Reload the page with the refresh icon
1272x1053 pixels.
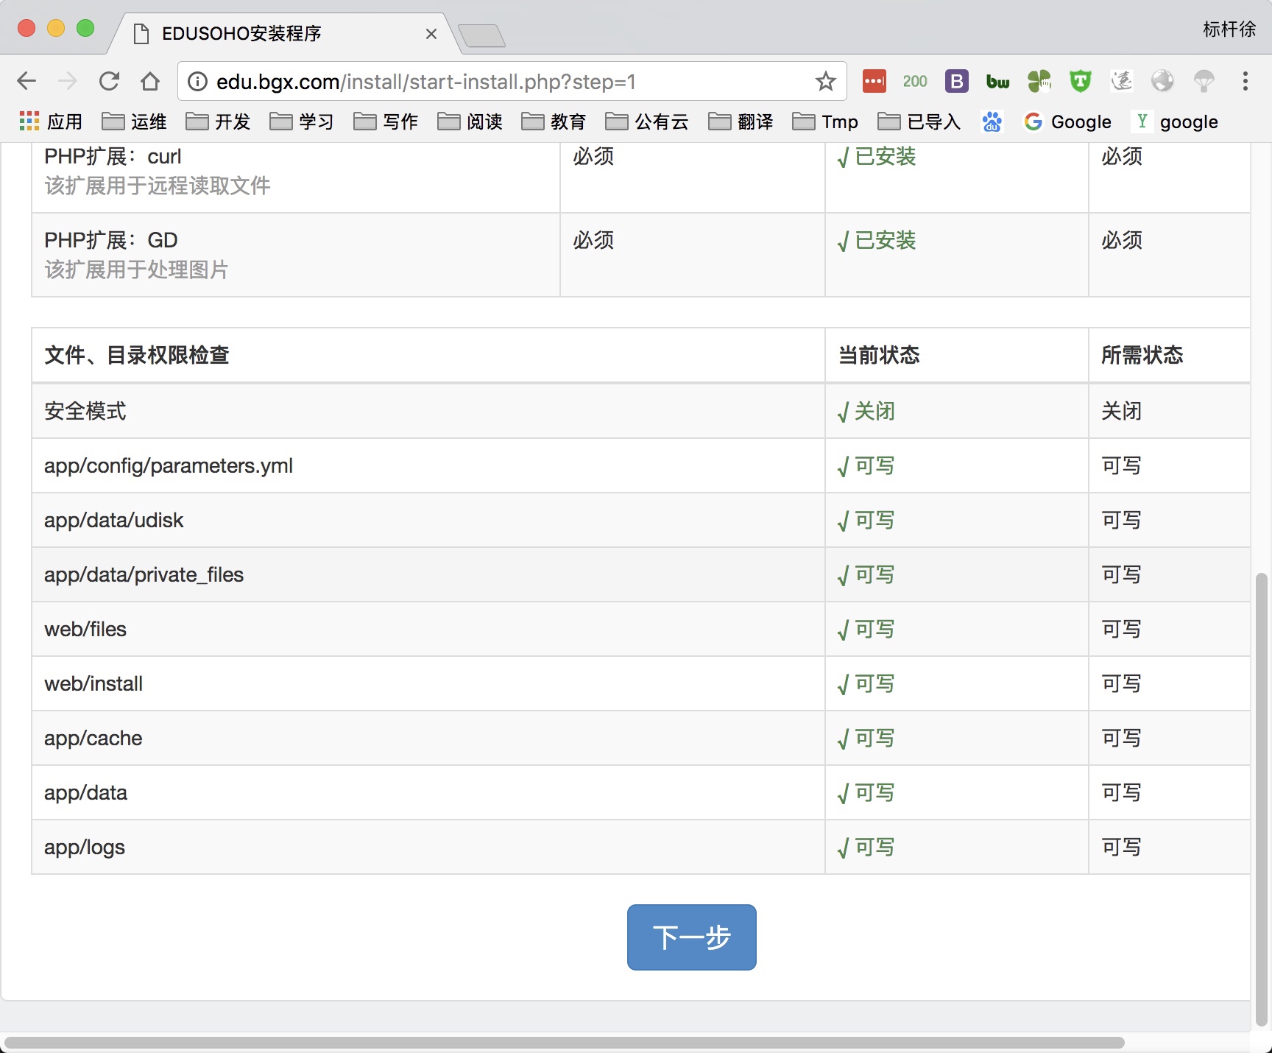pos(109,81)
